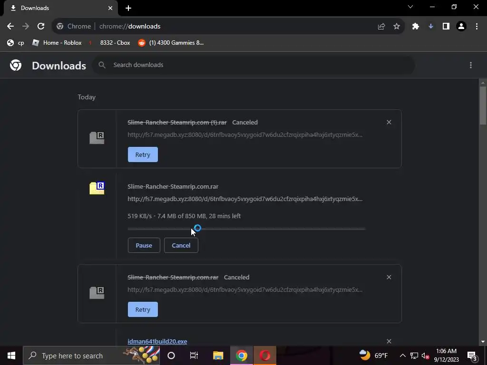Open the weather widget showing 69°F
The image size is (487, 365).
coord(373,355)
